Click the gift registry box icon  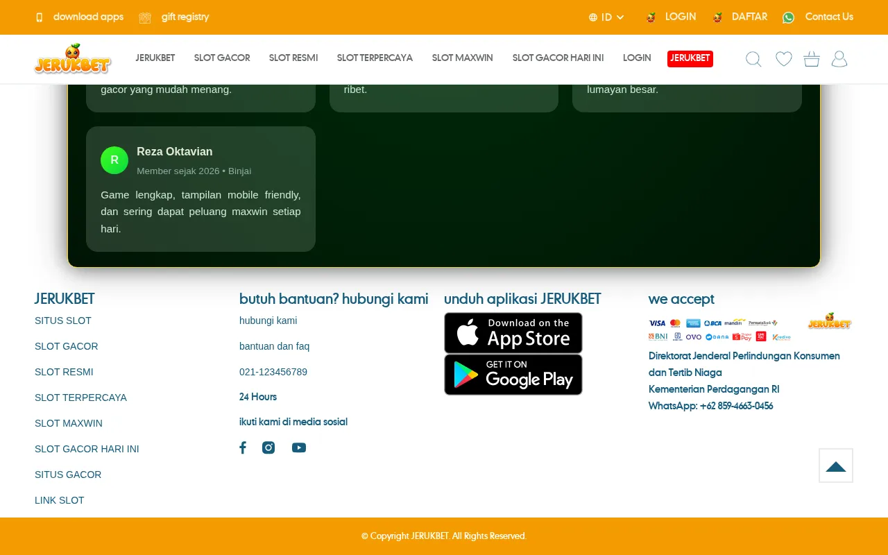pyautogui.click(x=145, y=17)
